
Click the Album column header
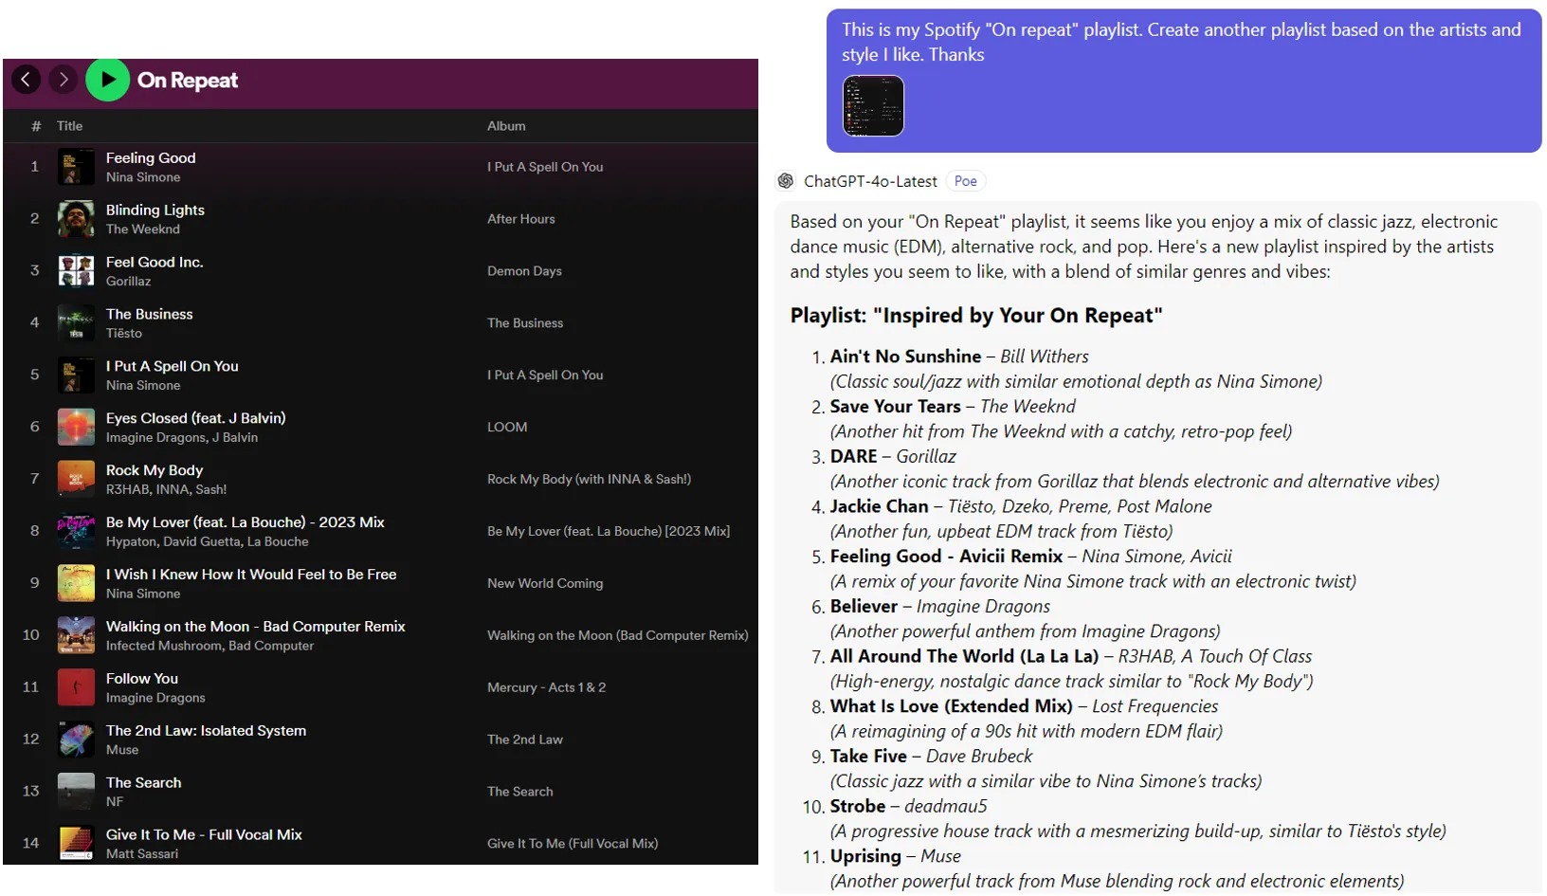point(506,126)
